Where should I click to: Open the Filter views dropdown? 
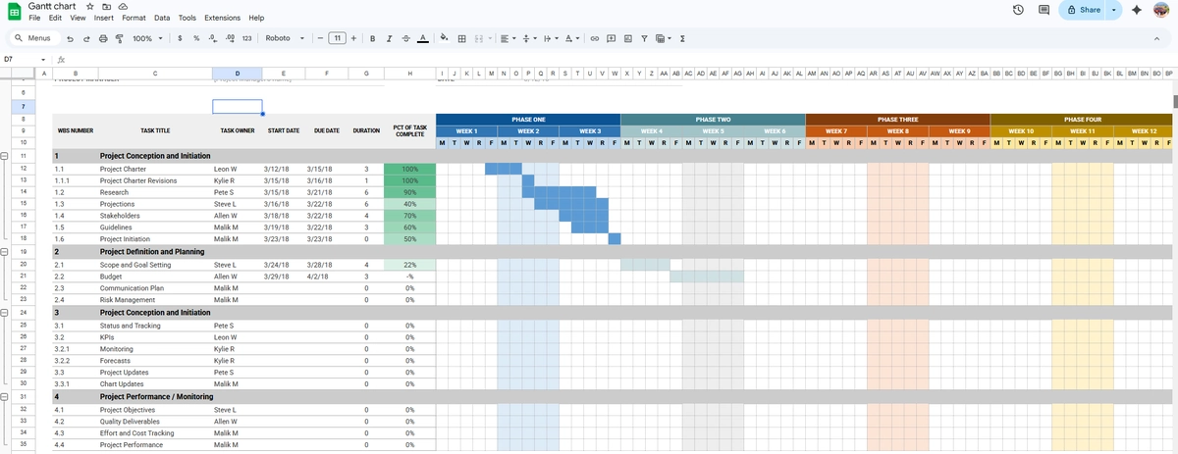[663, 38]
